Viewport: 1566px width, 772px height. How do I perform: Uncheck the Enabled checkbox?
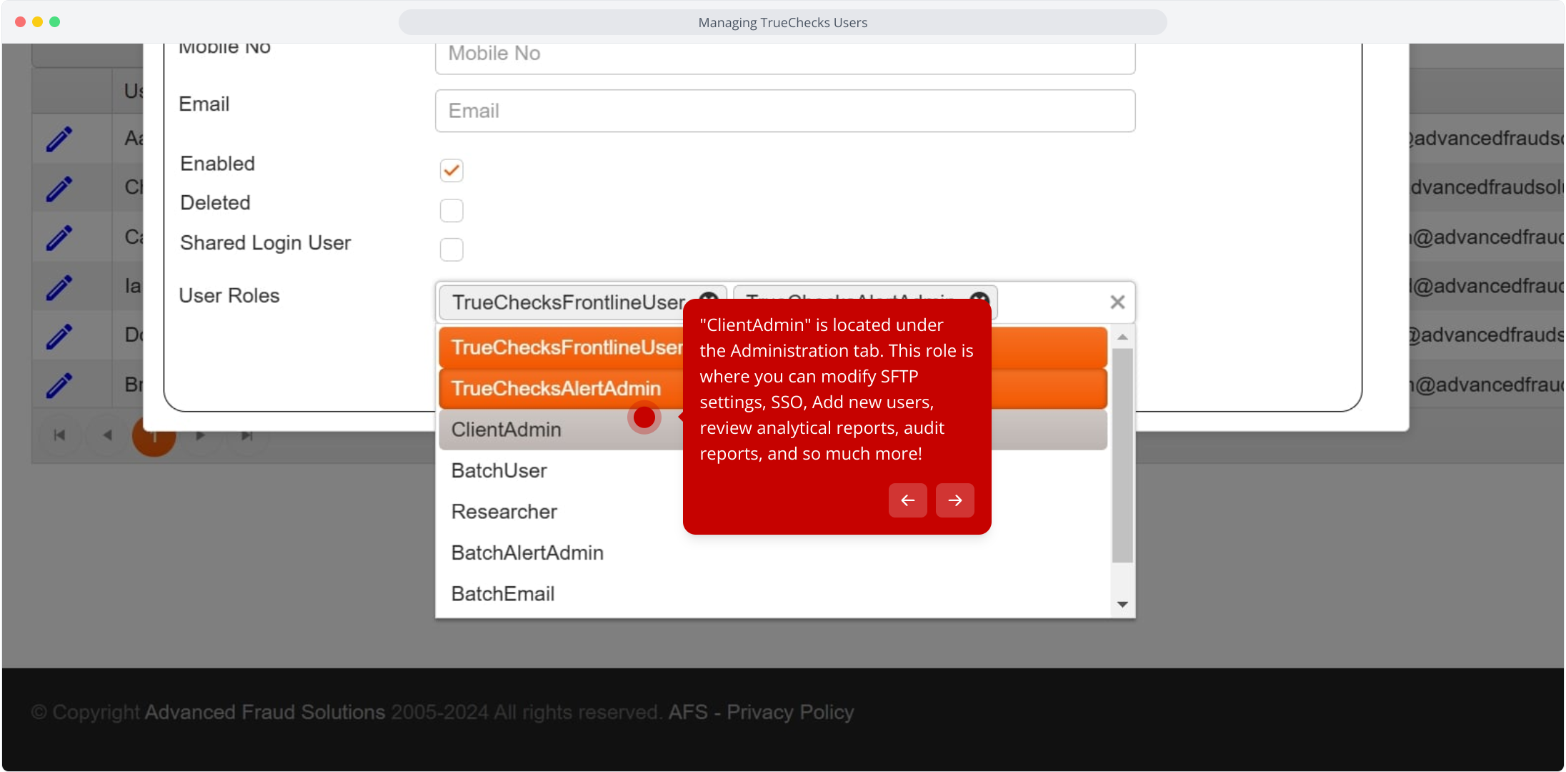(x=452, y=170)
